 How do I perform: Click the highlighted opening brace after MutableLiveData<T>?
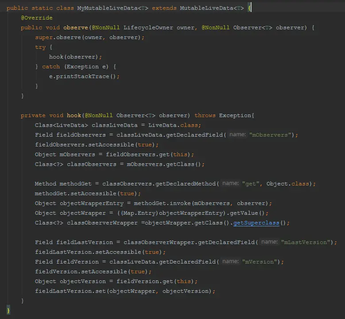pyautogui.click(x=249, y=8)
